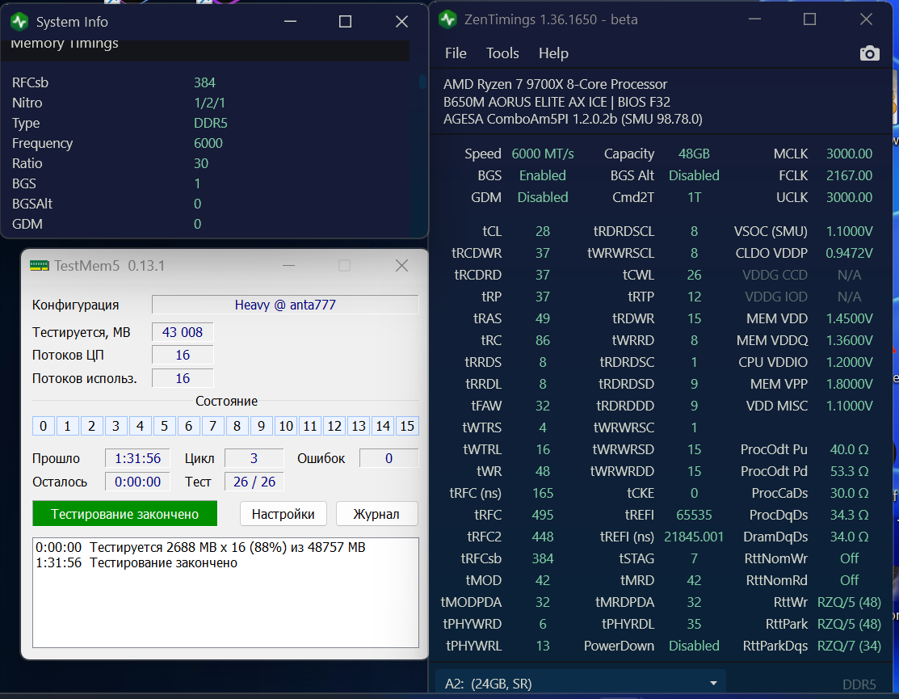899x699 pixels.
Task: Click the MEM VDD value 1.4500V
Action: (849, 318)
